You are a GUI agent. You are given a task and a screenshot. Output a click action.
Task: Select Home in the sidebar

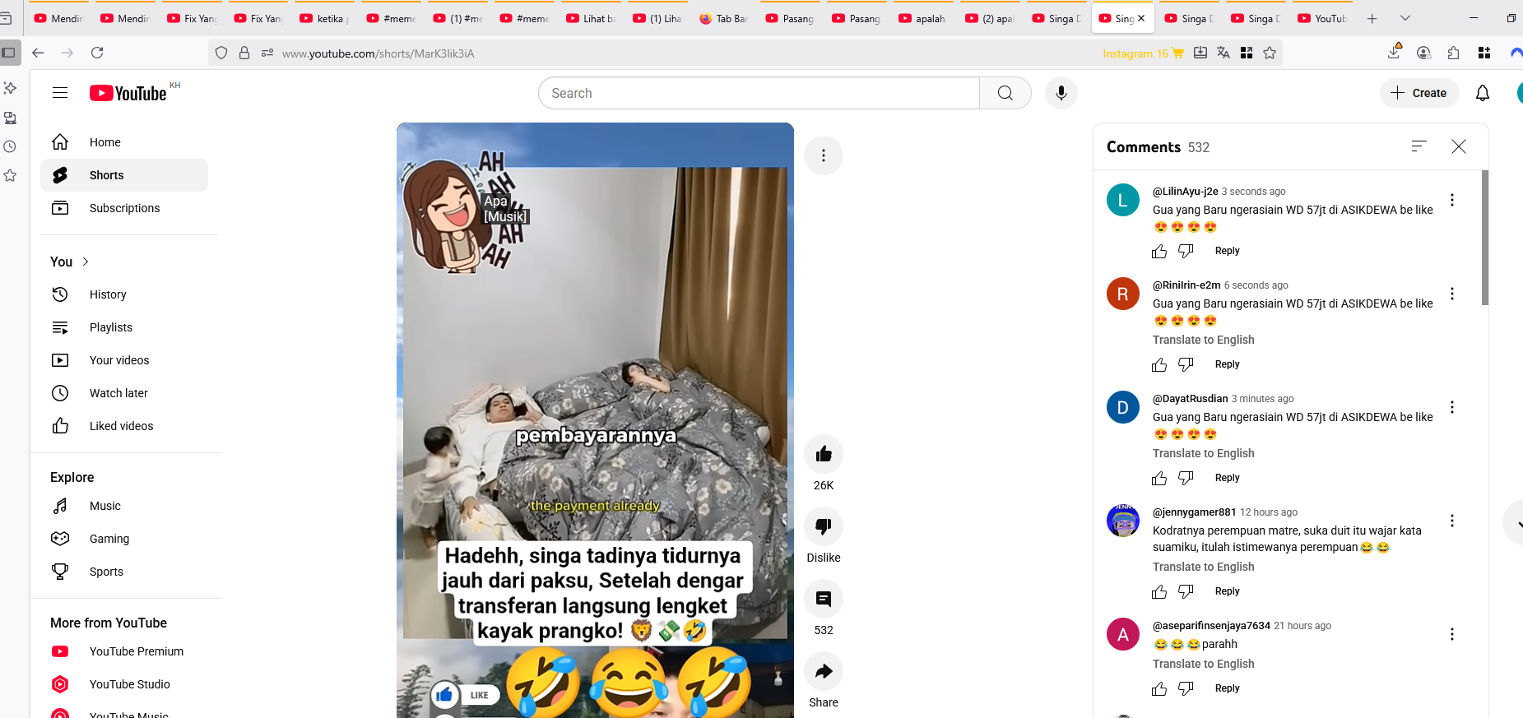(124, 142)
